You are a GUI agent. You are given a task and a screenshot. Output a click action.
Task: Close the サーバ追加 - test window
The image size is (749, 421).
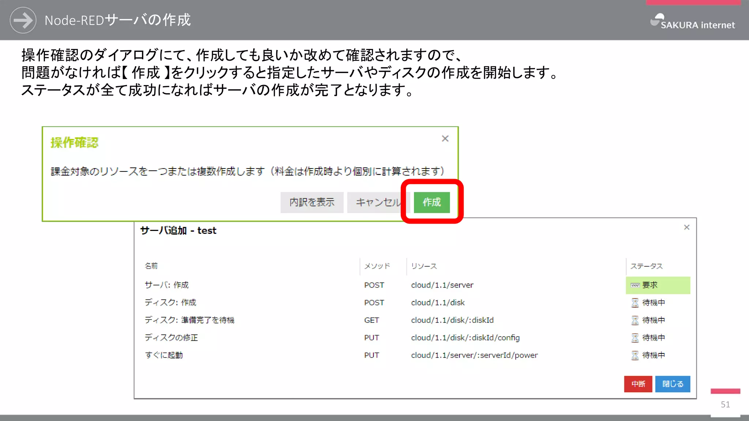[x=687, y=227]
